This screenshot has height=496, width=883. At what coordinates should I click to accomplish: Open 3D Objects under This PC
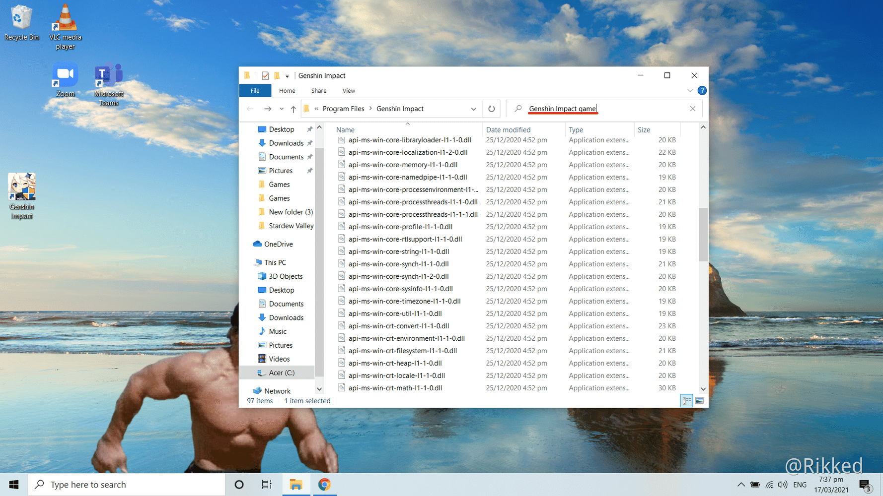286,277
